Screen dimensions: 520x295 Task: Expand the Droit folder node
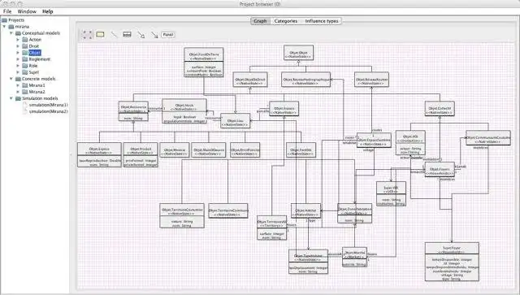click(x=18, y=46)
